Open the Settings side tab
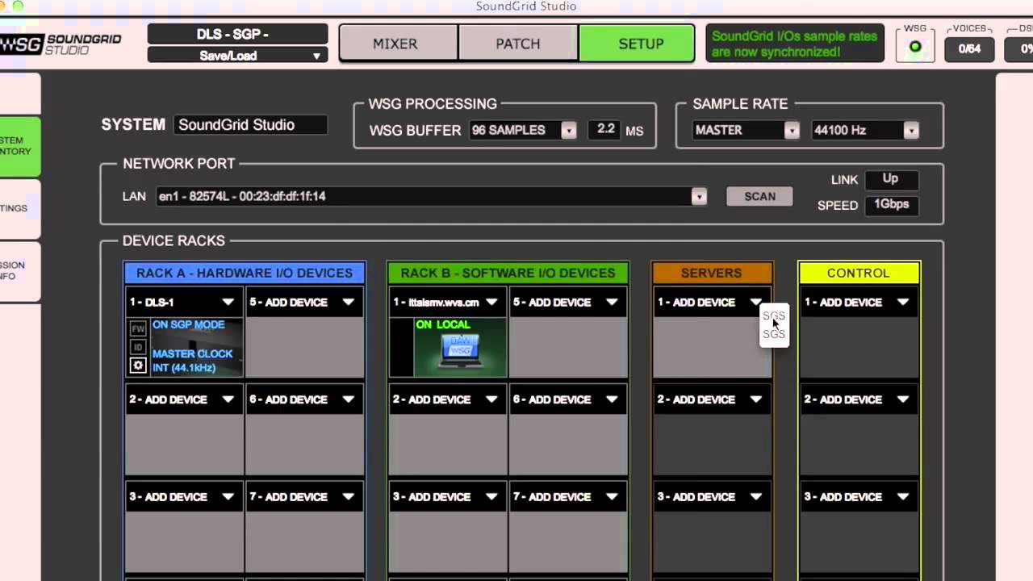 pos(19,208)
